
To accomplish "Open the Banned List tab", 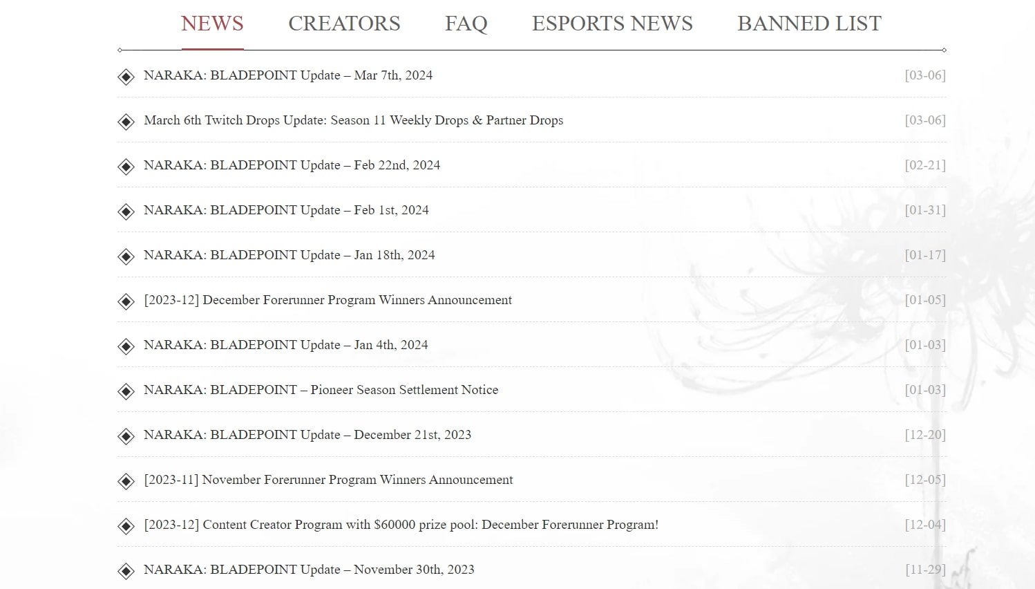I will pyautogui.click(x=809, y=24).
